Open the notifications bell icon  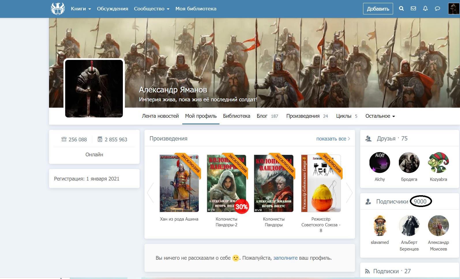425,9
